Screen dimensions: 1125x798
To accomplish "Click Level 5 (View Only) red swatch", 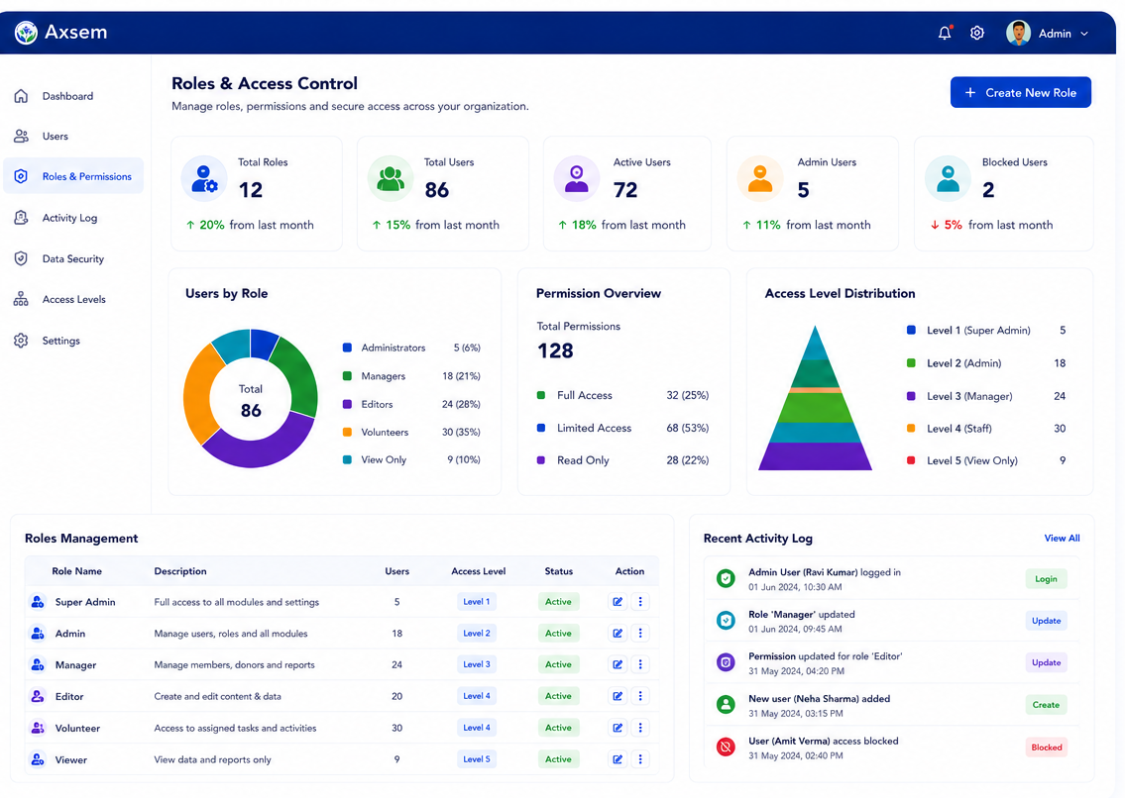I will [911, 460].
